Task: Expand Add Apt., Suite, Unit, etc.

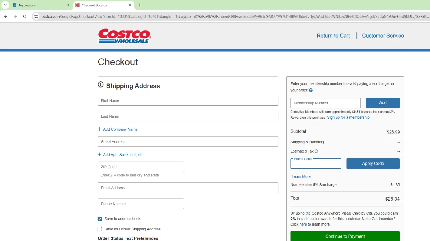Action: click(121, 155)
